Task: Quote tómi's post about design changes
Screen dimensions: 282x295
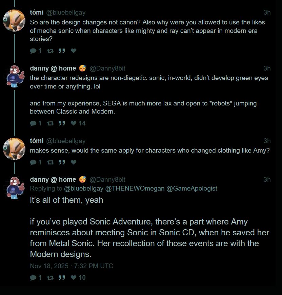Action: [x=62, y=51]
